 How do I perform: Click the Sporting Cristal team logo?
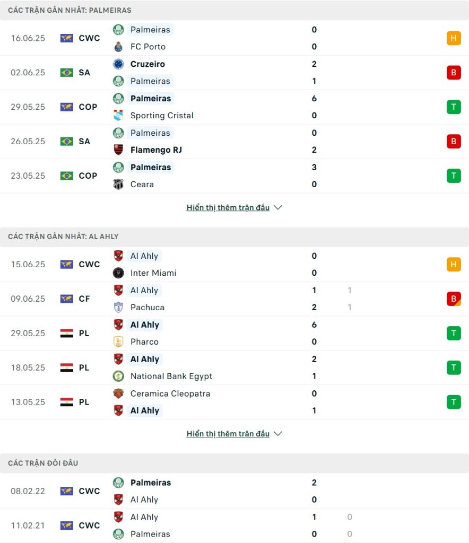click(118, 115)
